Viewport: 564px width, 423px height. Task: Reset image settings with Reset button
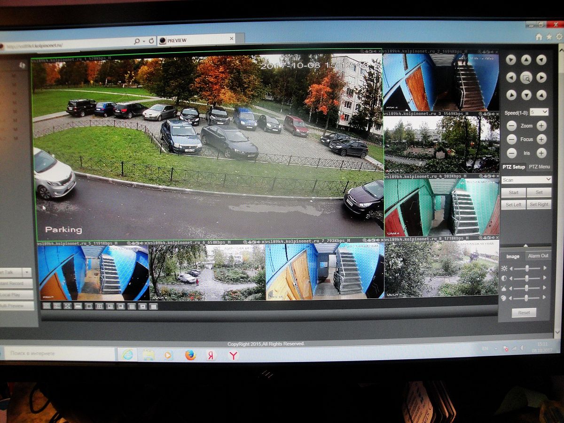[524, 313]
